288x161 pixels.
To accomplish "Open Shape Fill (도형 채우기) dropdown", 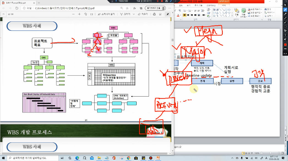I will point(254,9).
